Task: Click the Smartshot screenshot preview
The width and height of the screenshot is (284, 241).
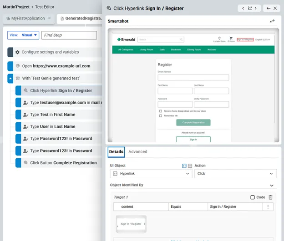Action: point(193,85)
